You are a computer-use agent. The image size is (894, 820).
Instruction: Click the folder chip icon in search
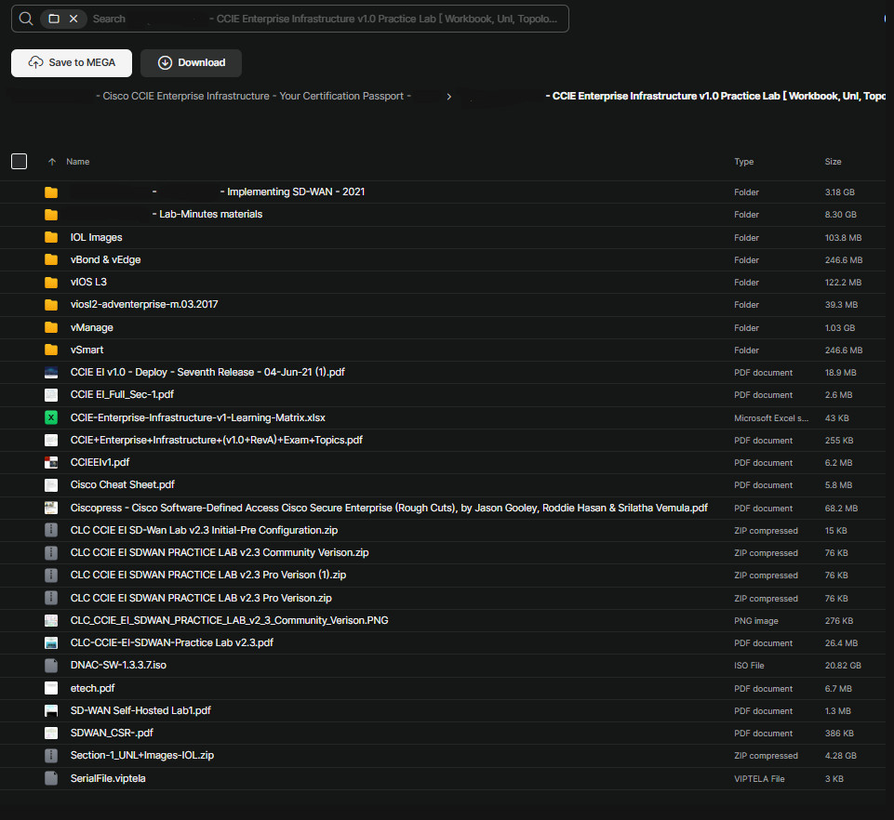[x=54, y=19]
